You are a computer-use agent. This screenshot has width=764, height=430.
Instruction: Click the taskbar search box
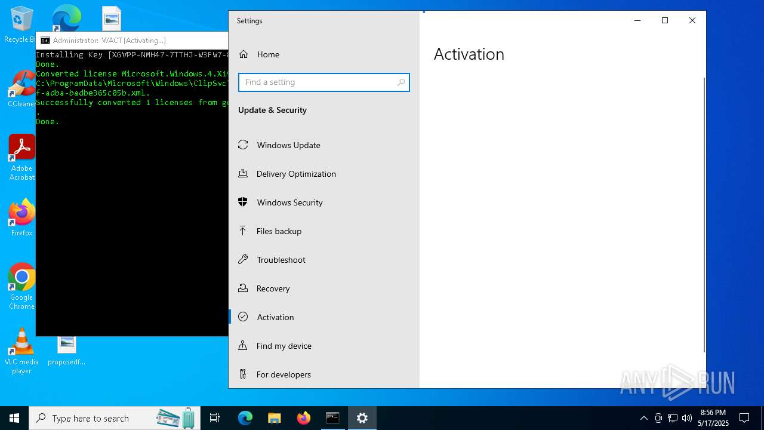click(x=115, y=418)
